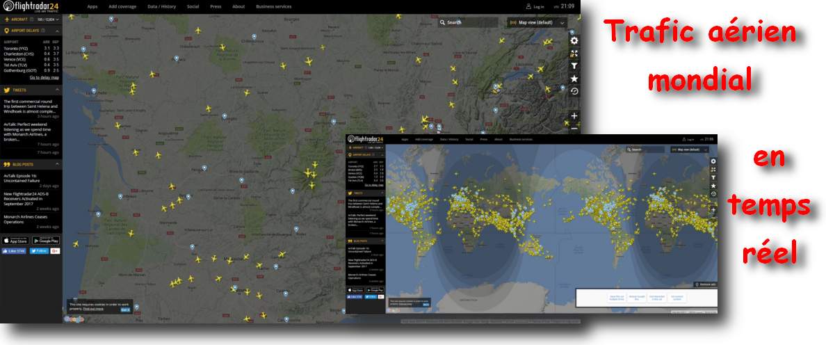The image size is (826, 345).
Task: Open Apps menu in small world map window
Action: [x=405, y=140]
